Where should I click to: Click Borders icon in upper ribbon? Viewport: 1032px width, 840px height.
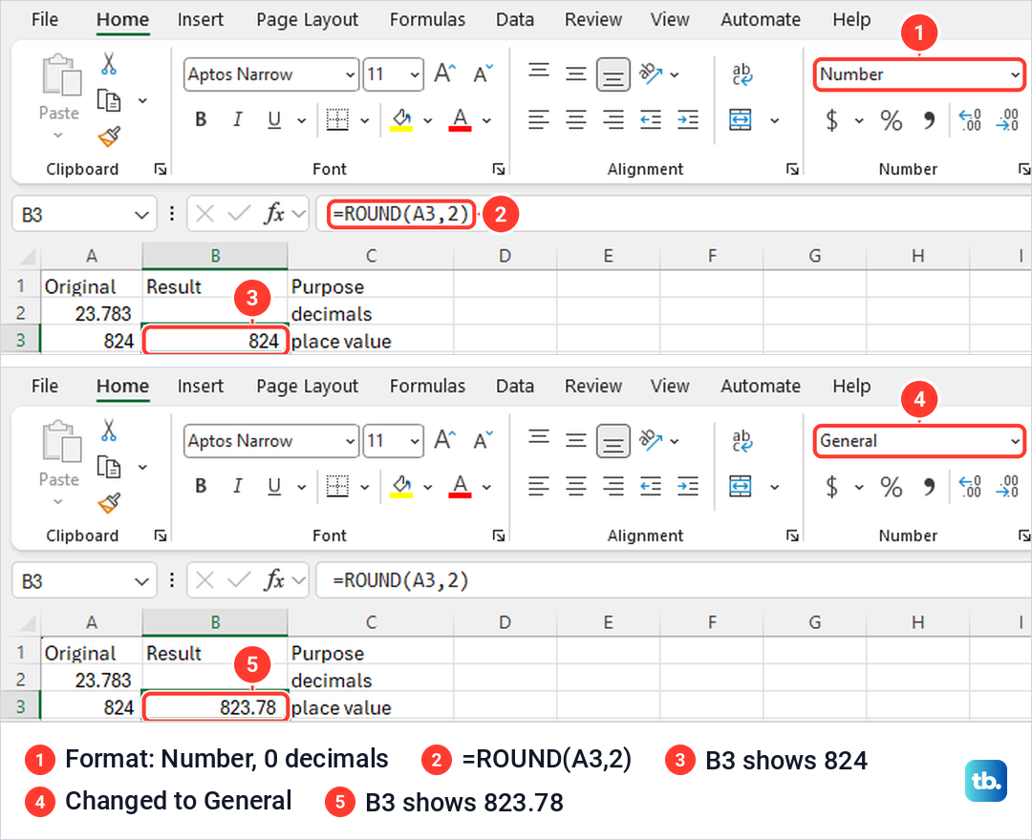[x=337, y=119]
